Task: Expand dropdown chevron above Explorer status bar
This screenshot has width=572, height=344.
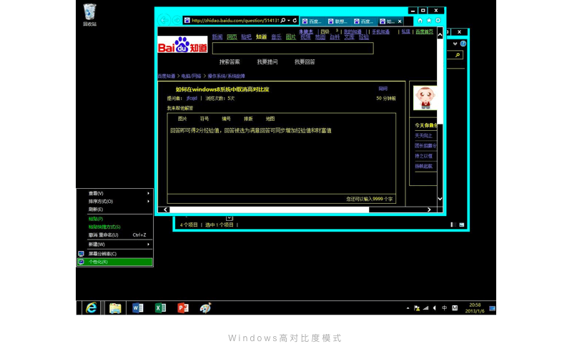Action: tap(229, 218)
